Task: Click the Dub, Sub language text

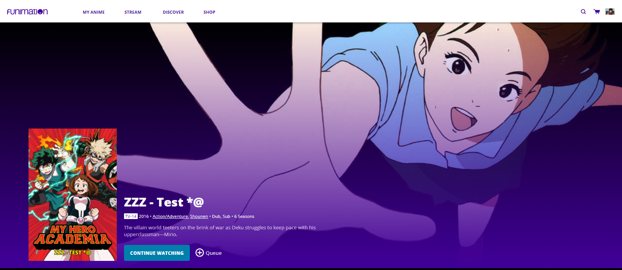Action: pyautogui.click(x=221, y=216)
